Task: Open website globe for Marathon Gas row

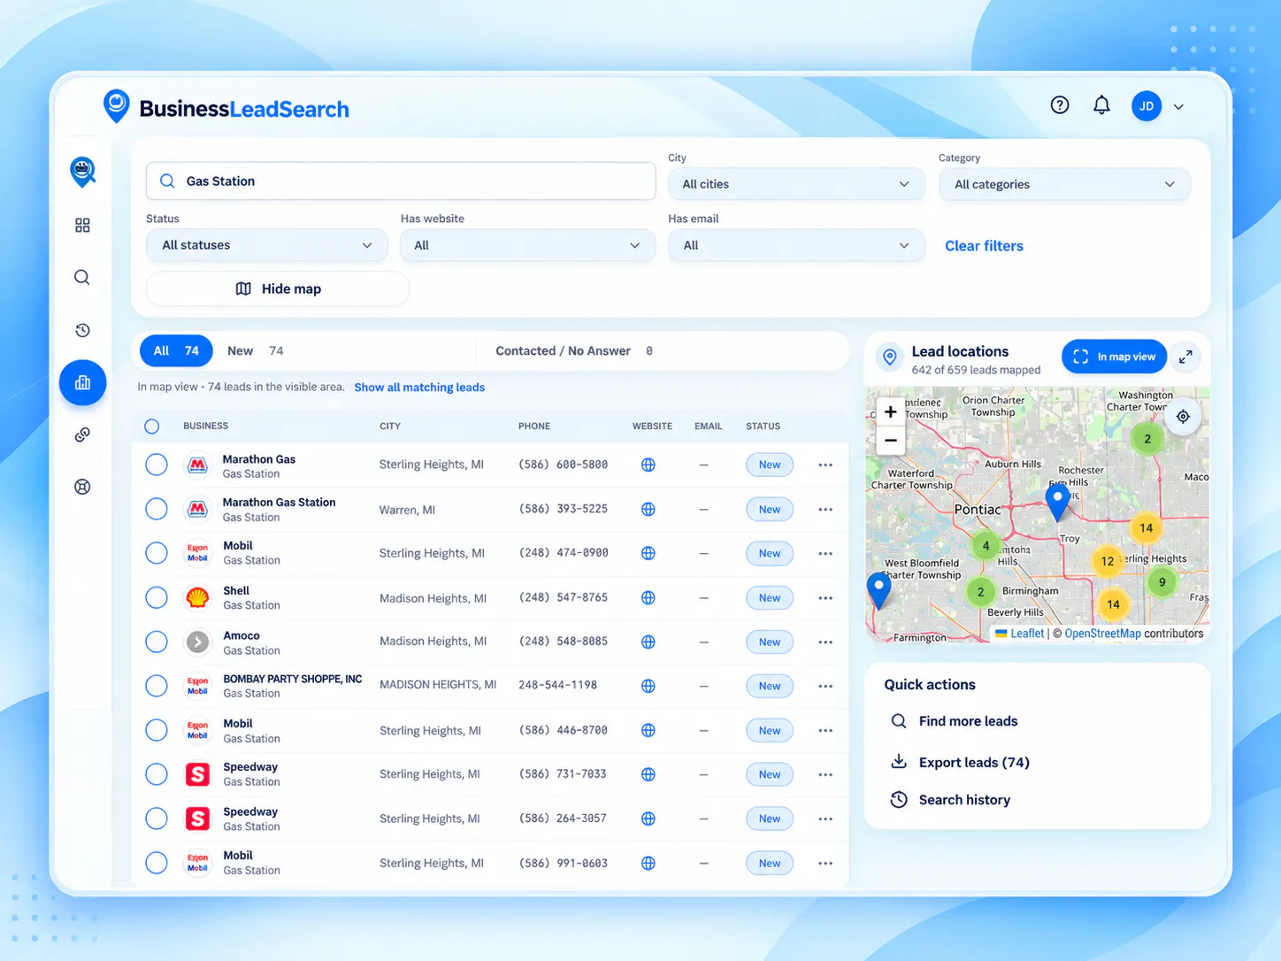Action: tap(648, 465)
